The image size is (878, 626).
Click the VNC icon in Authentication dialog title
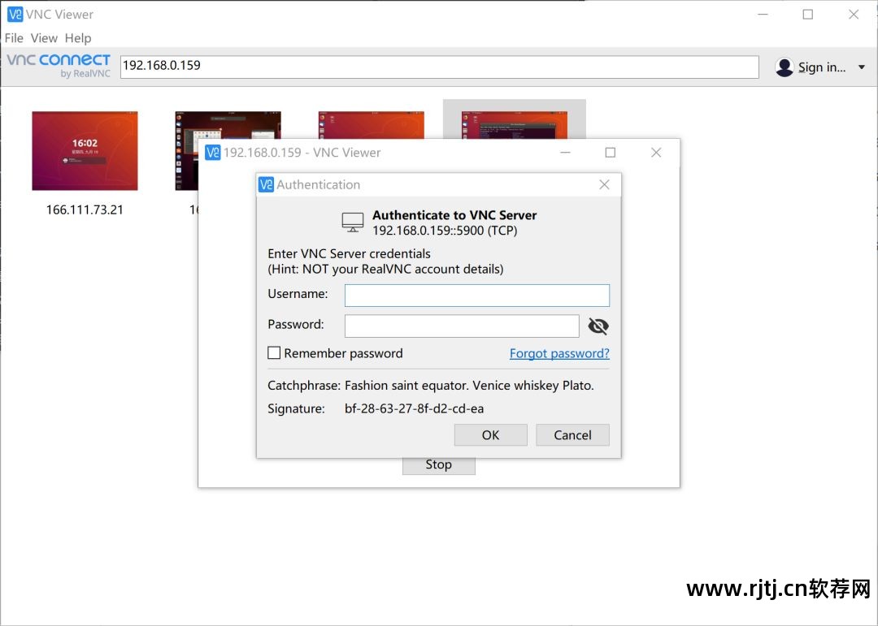(267, 184)
